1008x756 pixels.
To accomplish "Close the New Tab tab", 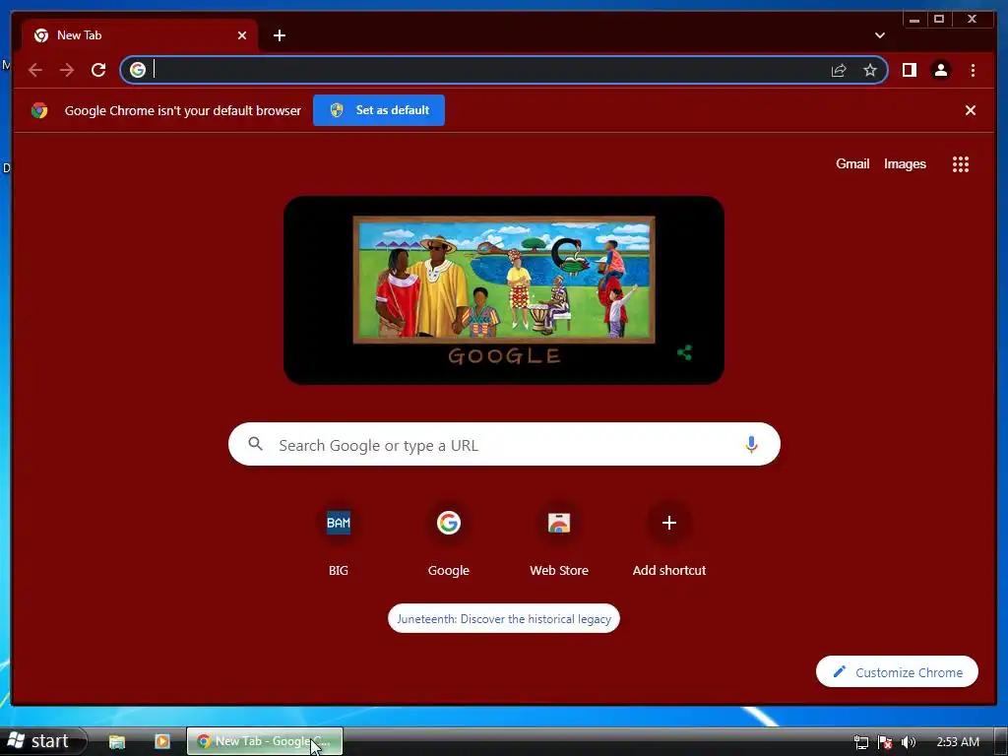I will (x=242, y=35).
